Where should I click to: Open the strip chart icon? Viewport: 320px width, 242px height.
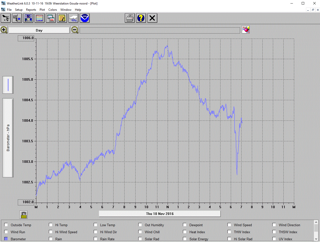coord(40,18)
